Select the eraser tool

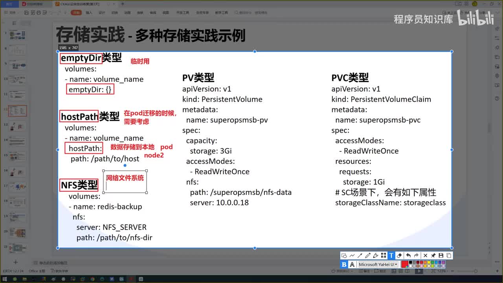tap(399, 255)
